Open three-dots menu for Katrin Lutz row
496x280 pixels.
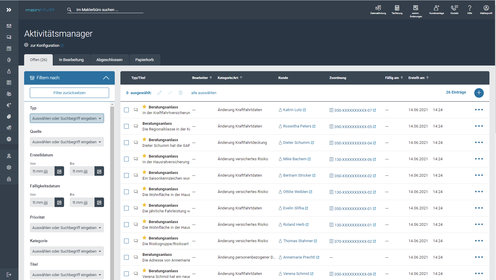tap(479, 110)
